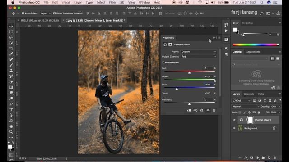This screenshot has width=289, height=162.
Task: Click the foreground color swatch in toolbar
Action: [x=10, y=147]
